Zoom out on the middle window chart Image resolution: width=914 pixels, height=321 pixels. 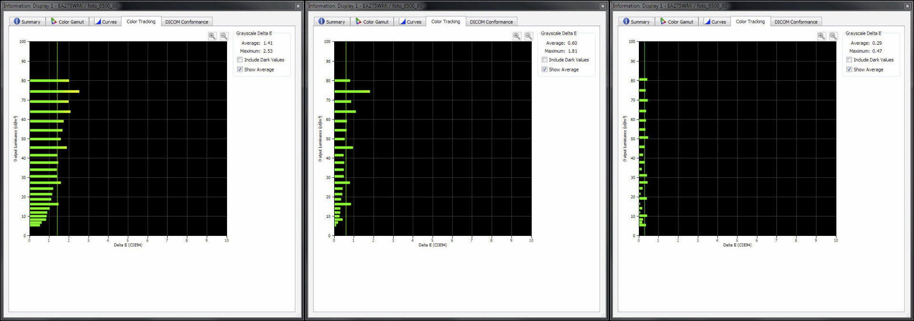(528, 36)
